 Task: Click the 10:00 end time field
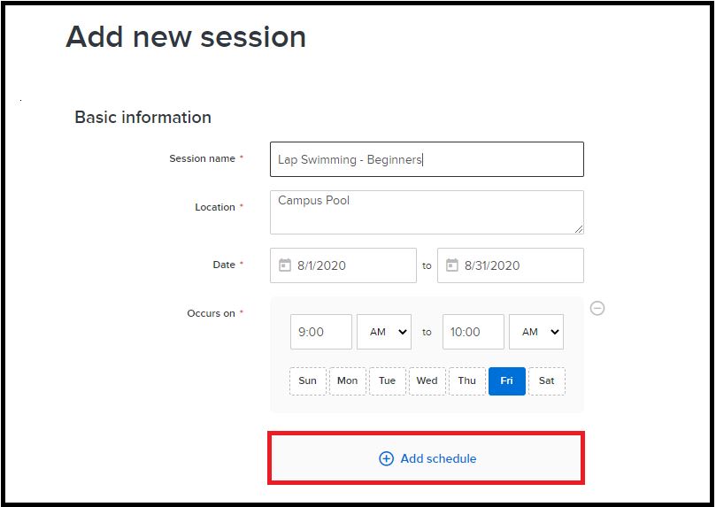tap(473, 332)
